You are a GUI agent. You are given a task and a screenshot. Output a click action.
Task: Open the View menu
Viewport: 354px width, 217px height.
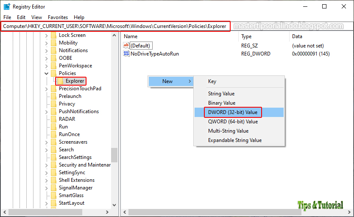click(x=36, y=17)
